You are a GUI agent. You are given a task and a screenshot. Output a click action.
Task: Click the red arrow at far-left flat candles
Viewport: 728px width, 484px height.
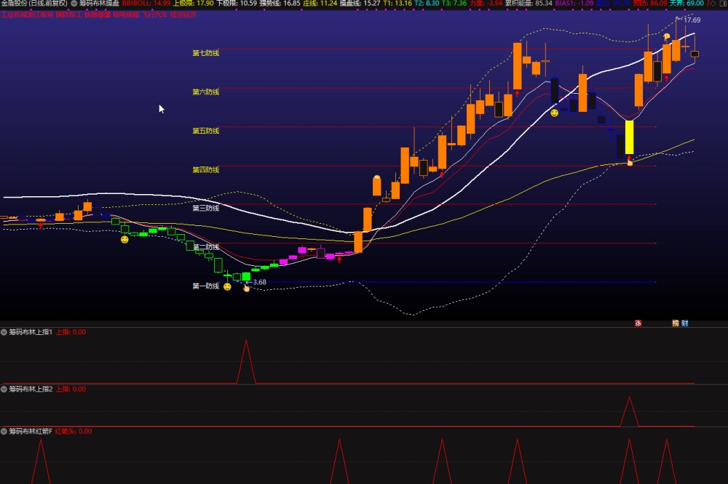(x=41, y=226)
